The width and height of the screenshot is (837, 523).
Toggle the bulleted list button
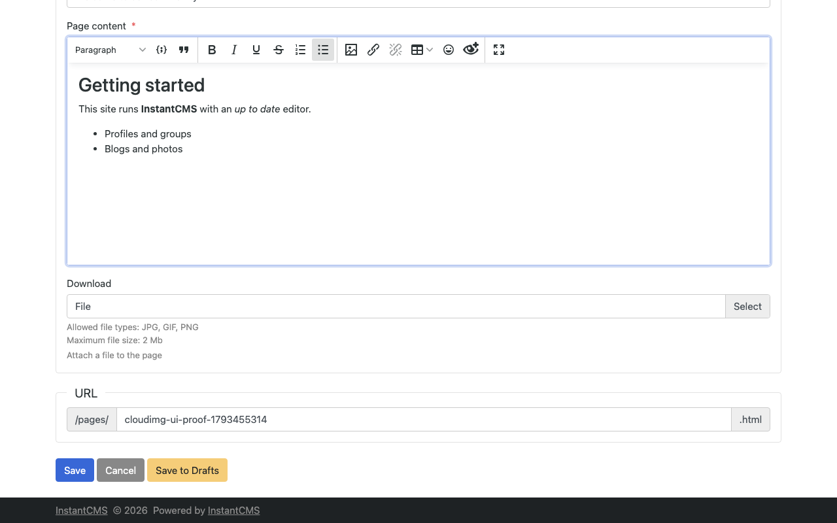323,50
